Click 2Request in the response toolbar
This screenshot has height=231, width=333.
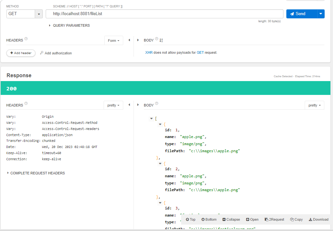274,219
